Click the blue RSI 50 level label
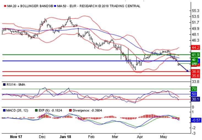 (194, 94)
